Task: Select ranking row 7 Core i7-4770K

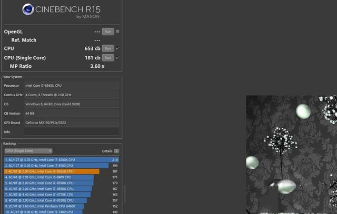Action: click(62, 195)
